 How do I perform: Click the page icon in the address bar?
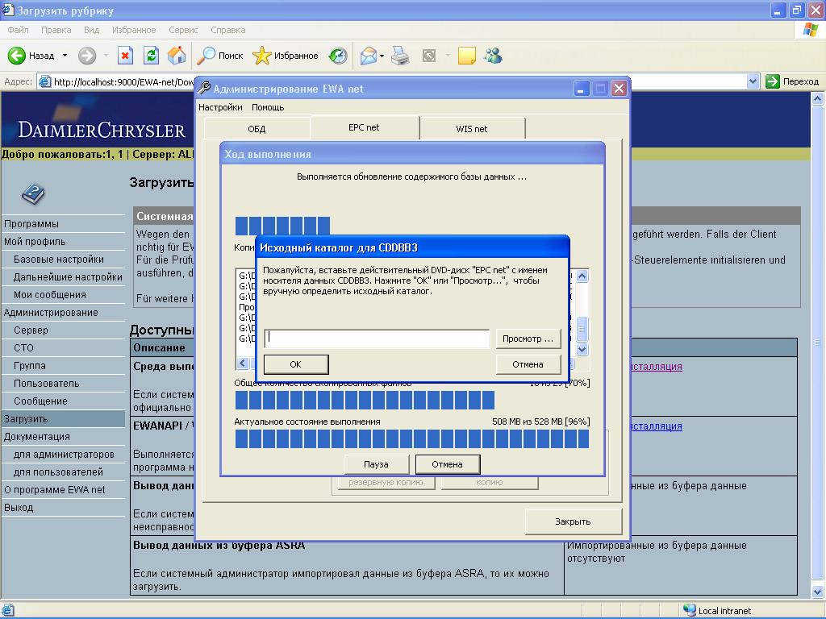click(x=45, y=81)
